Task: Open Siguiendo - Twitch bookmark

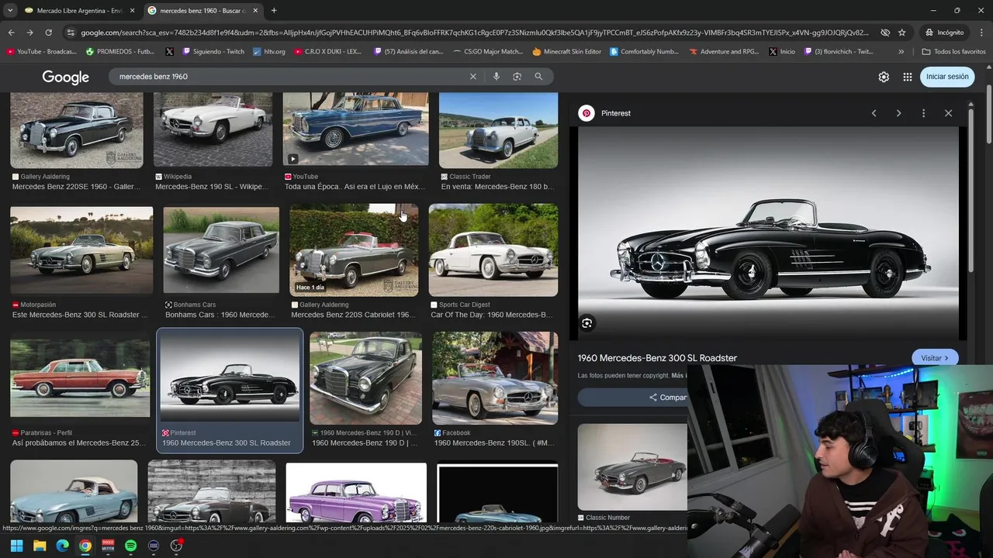Action: tap(213, 52)
